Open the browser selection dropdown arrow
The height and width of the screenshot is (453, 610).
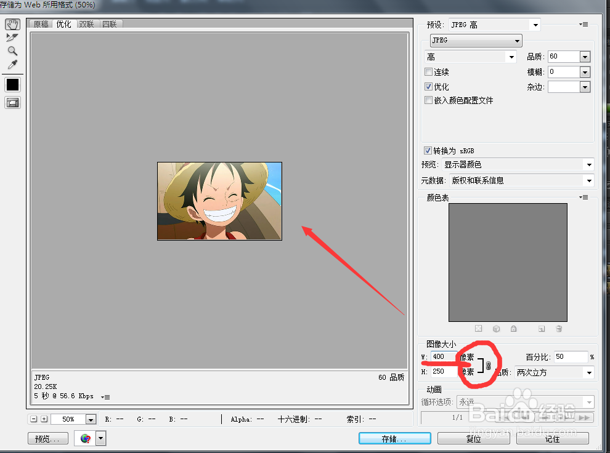pyautogui.click(x=101, y=438)
